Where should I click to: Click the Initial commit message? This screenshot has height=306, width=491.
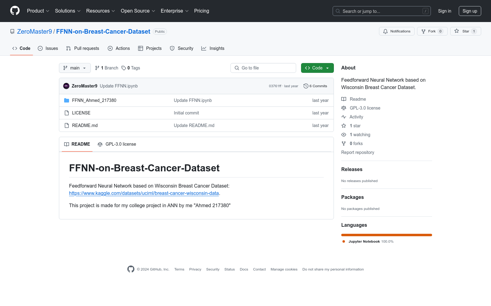point(186,113)
